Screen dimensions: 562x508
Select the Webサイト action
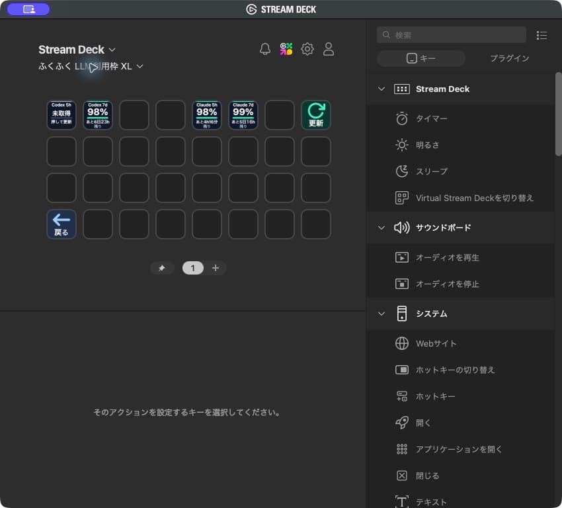click(461, 343)
